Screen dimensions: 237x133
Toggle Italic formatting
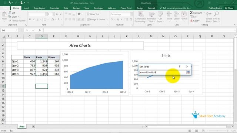(x=34, y=19)
